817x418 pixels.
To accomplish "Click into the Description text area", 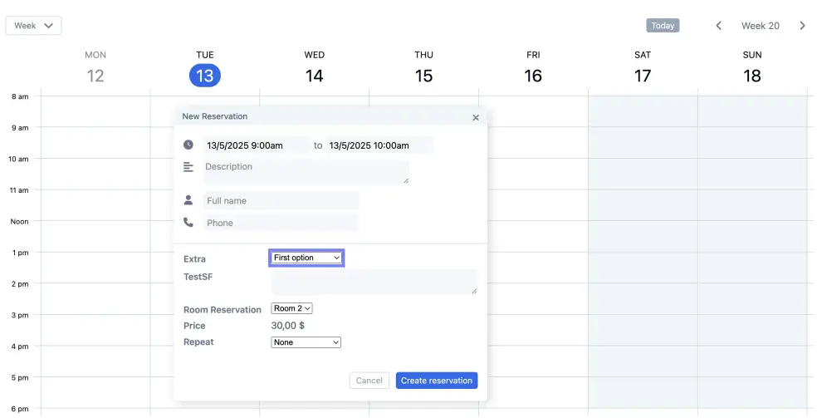I will 306,171.
